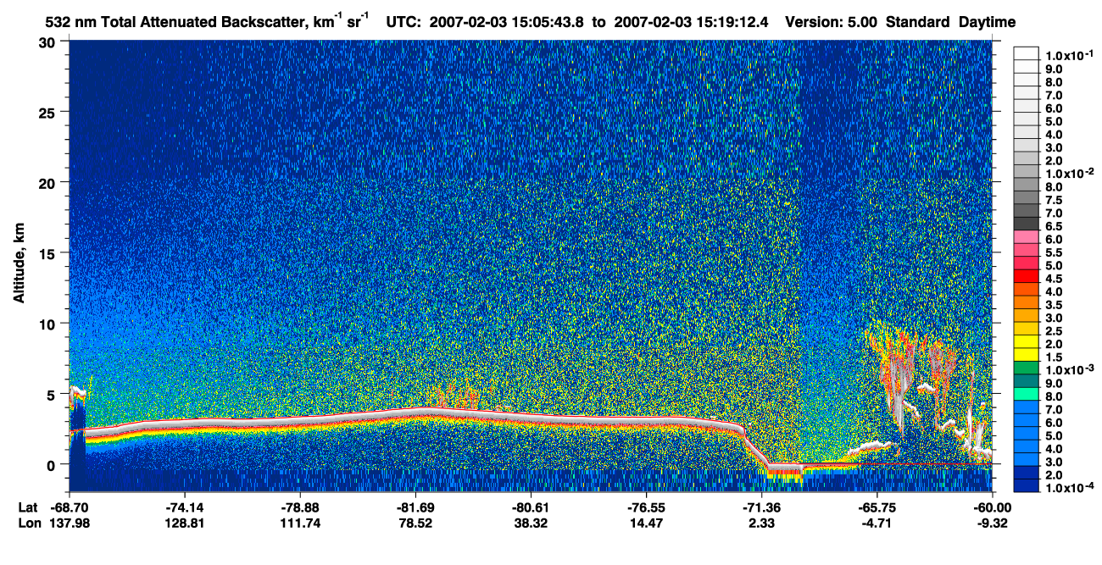Click the "Version: 5.00" text
The height and width of the screenshot is (565, 1102).
click(x=832, y=22)
